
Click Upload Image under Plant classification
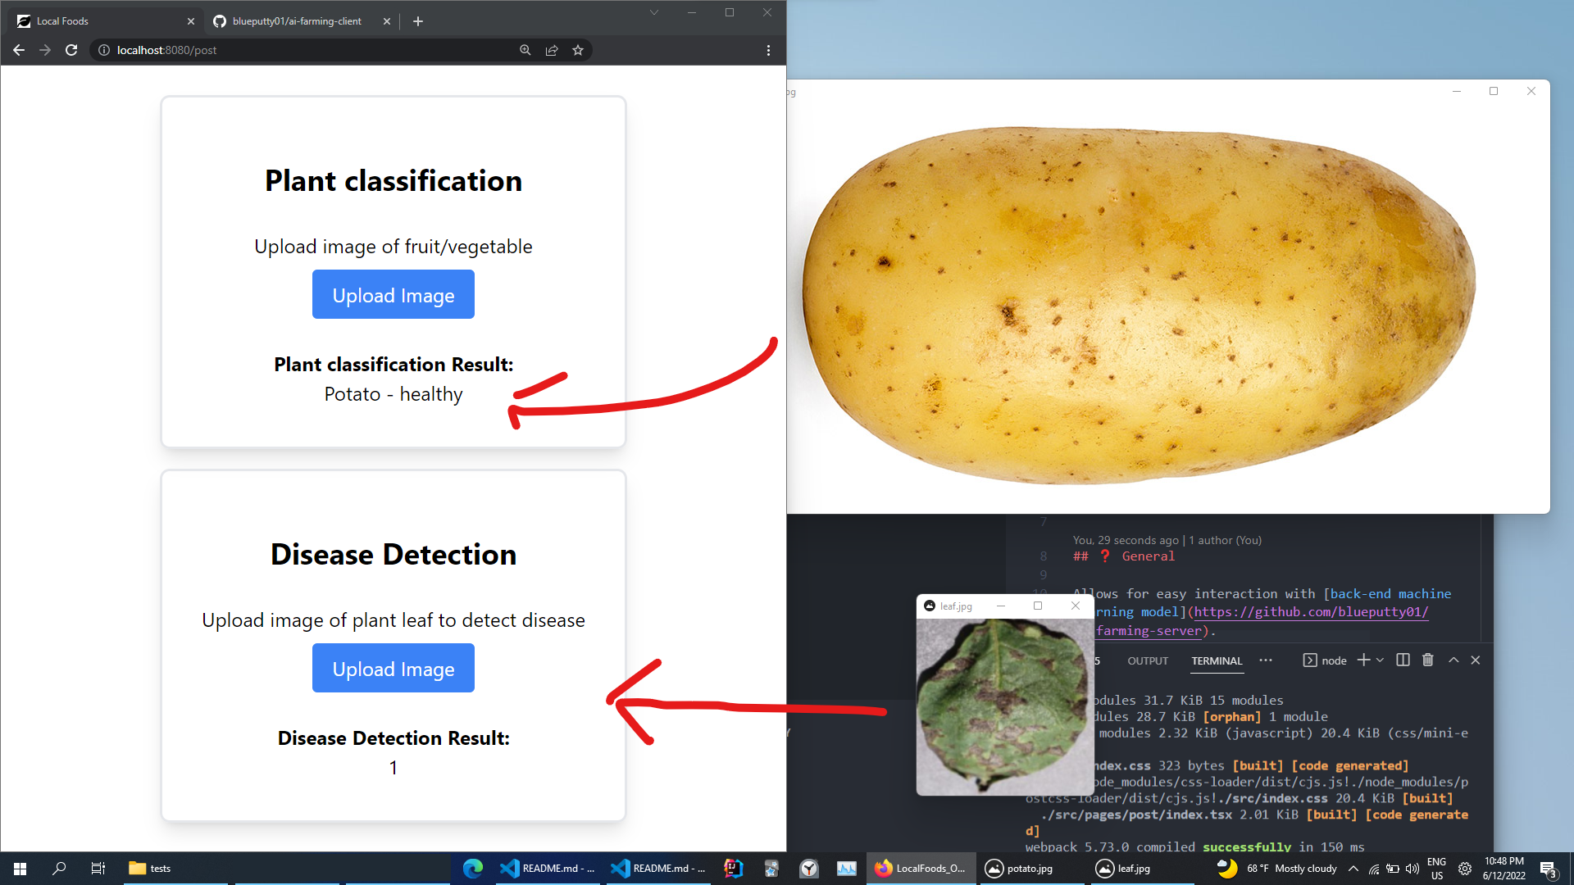coord(393,295)
